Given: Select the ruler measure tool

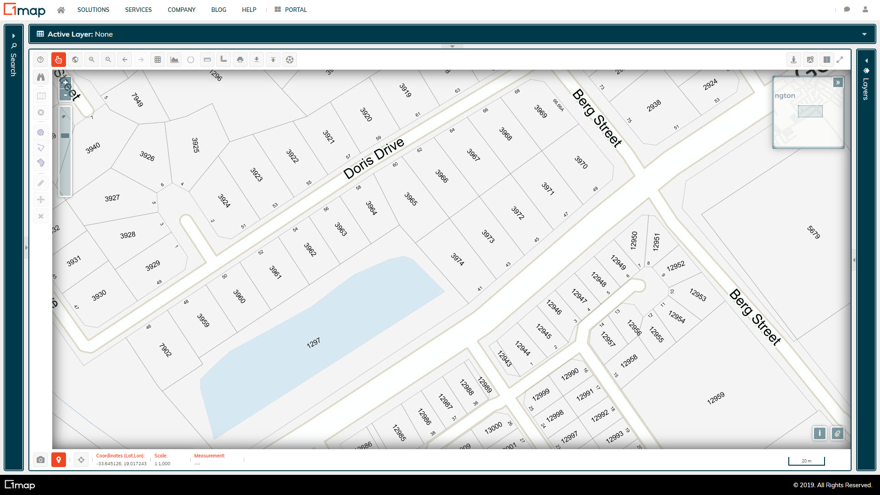Looking at the screenshot, I should click(207, 60).
